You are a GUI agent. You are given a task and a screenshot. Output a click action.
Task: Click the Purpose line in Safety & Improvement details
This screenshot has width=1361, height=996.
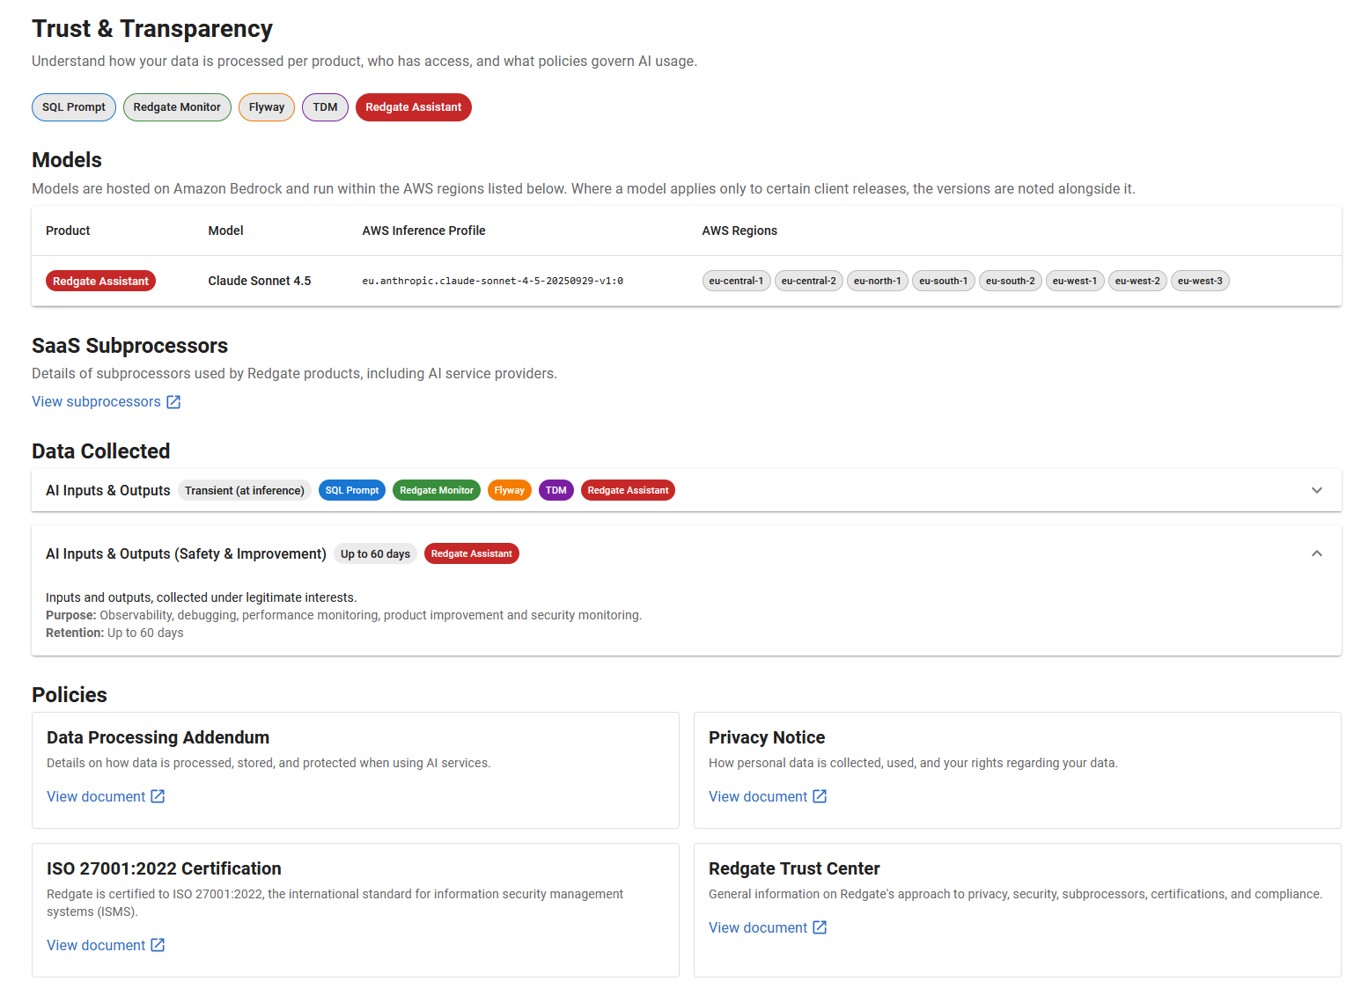click(343, 616)
